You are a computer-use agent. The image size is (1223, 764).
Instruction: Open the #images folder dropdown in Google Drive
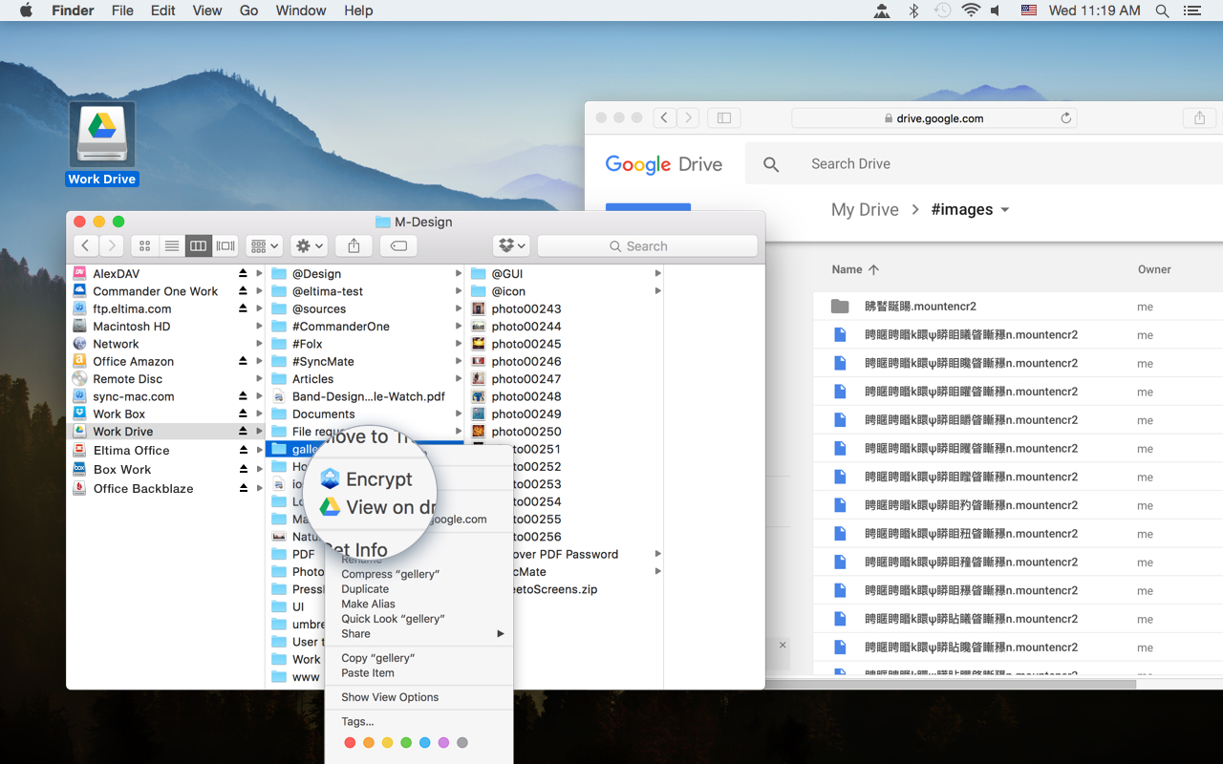[1006, 209]
